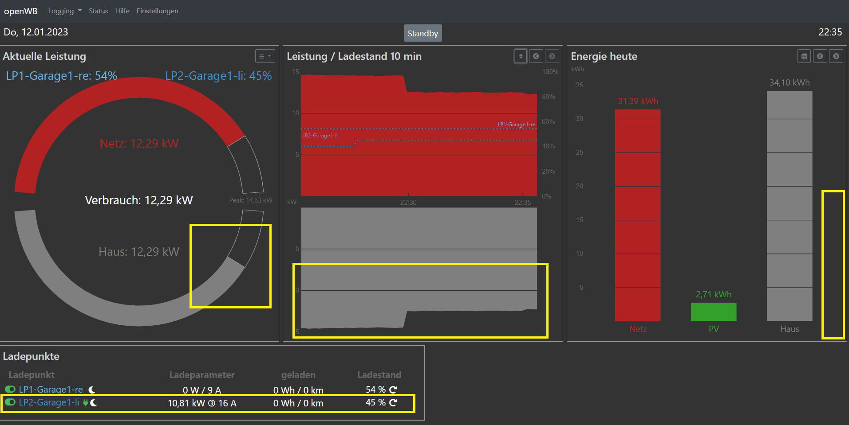849x425 pixels.
Task: Open the calendar picker in Energie heute
Action: pos(804,56)
